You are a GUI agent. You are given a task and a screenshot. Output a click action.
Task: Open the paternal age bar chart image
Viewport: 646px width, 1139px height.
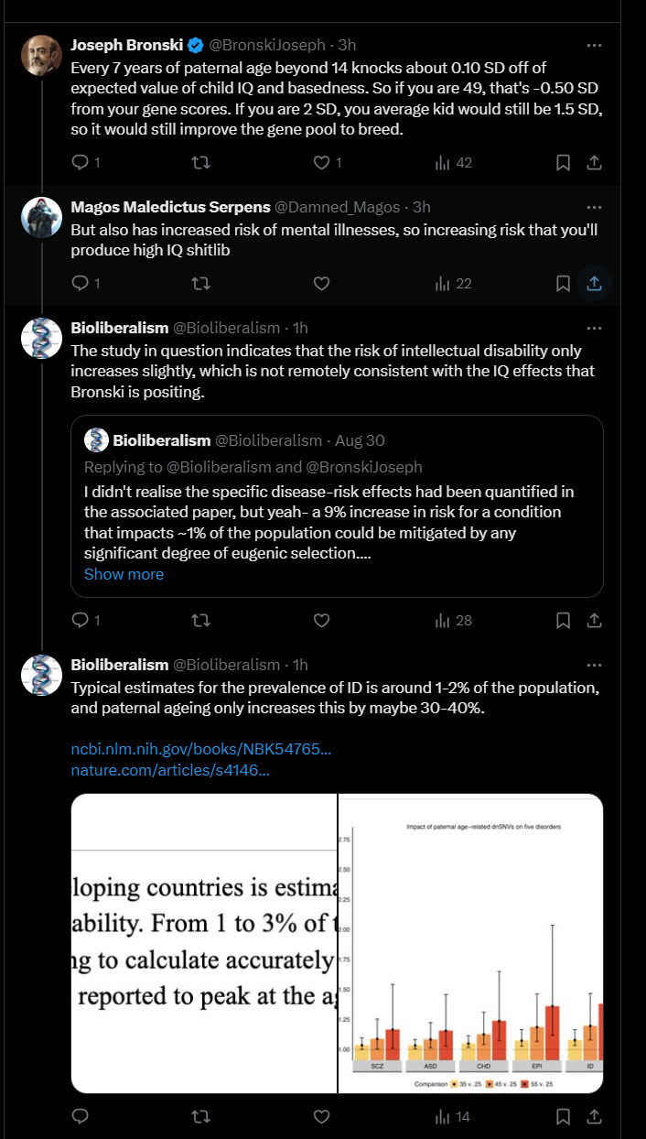coord(471,943)
